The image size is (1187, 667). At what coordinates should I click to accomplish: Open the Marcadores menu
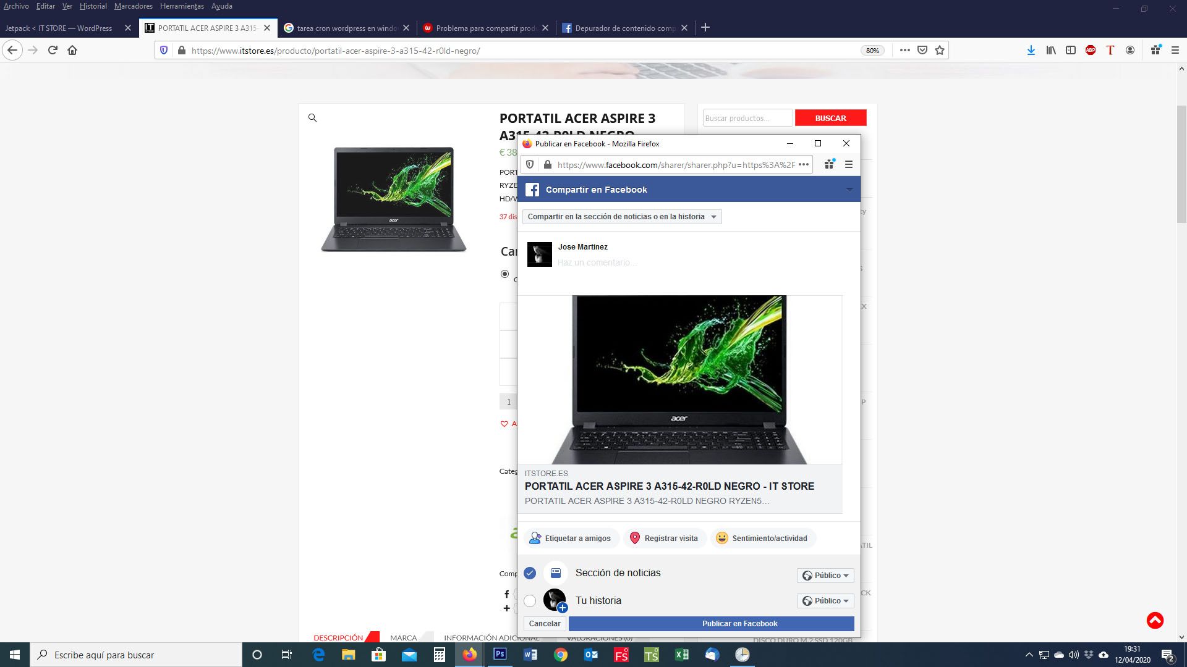(x=133, y=6)
